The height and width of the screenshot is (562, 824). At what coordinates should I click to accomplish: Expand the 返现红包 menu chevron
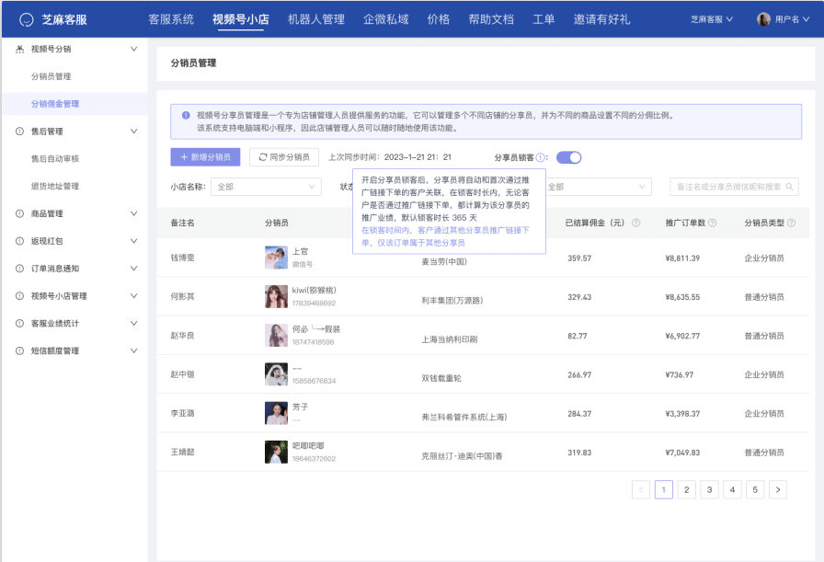[134, 241]
